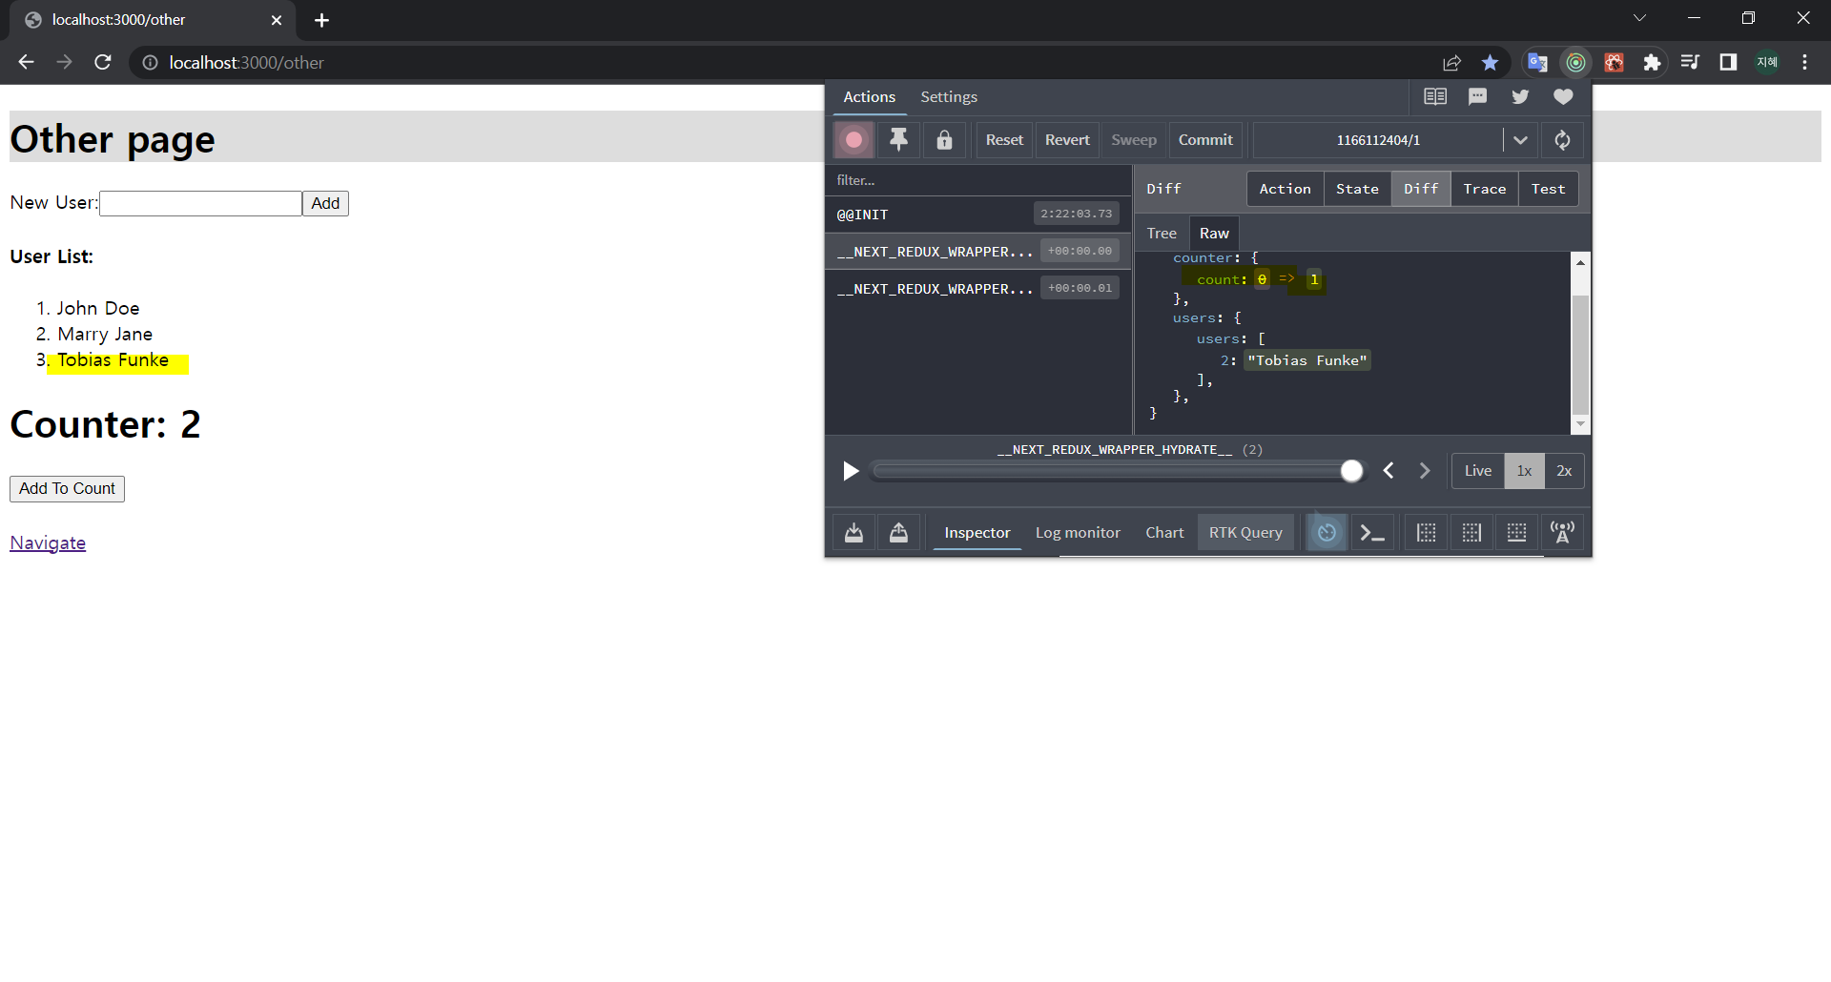Image resolution: width=1831 pixels, height=982 pixels.
Task: Select the 1166112404/1 instance field
Action: pos(1378,140)
